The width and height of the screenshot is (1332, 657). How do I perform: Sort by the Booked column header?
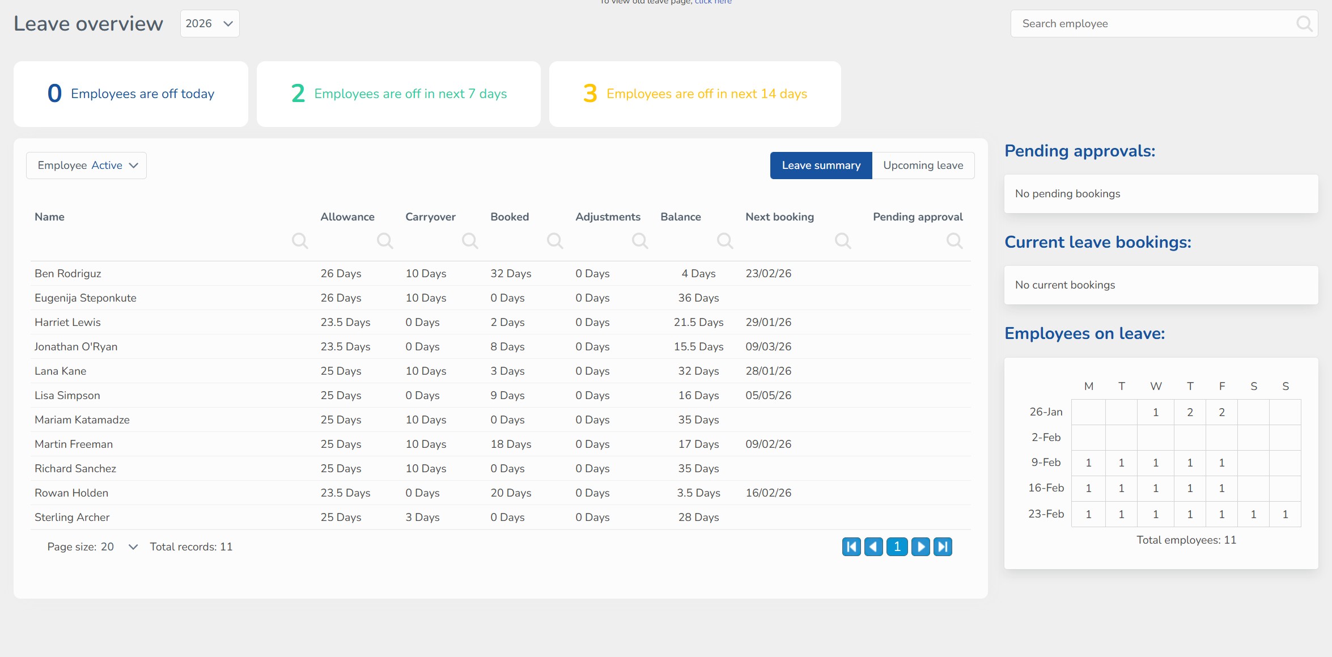point(510,217)
